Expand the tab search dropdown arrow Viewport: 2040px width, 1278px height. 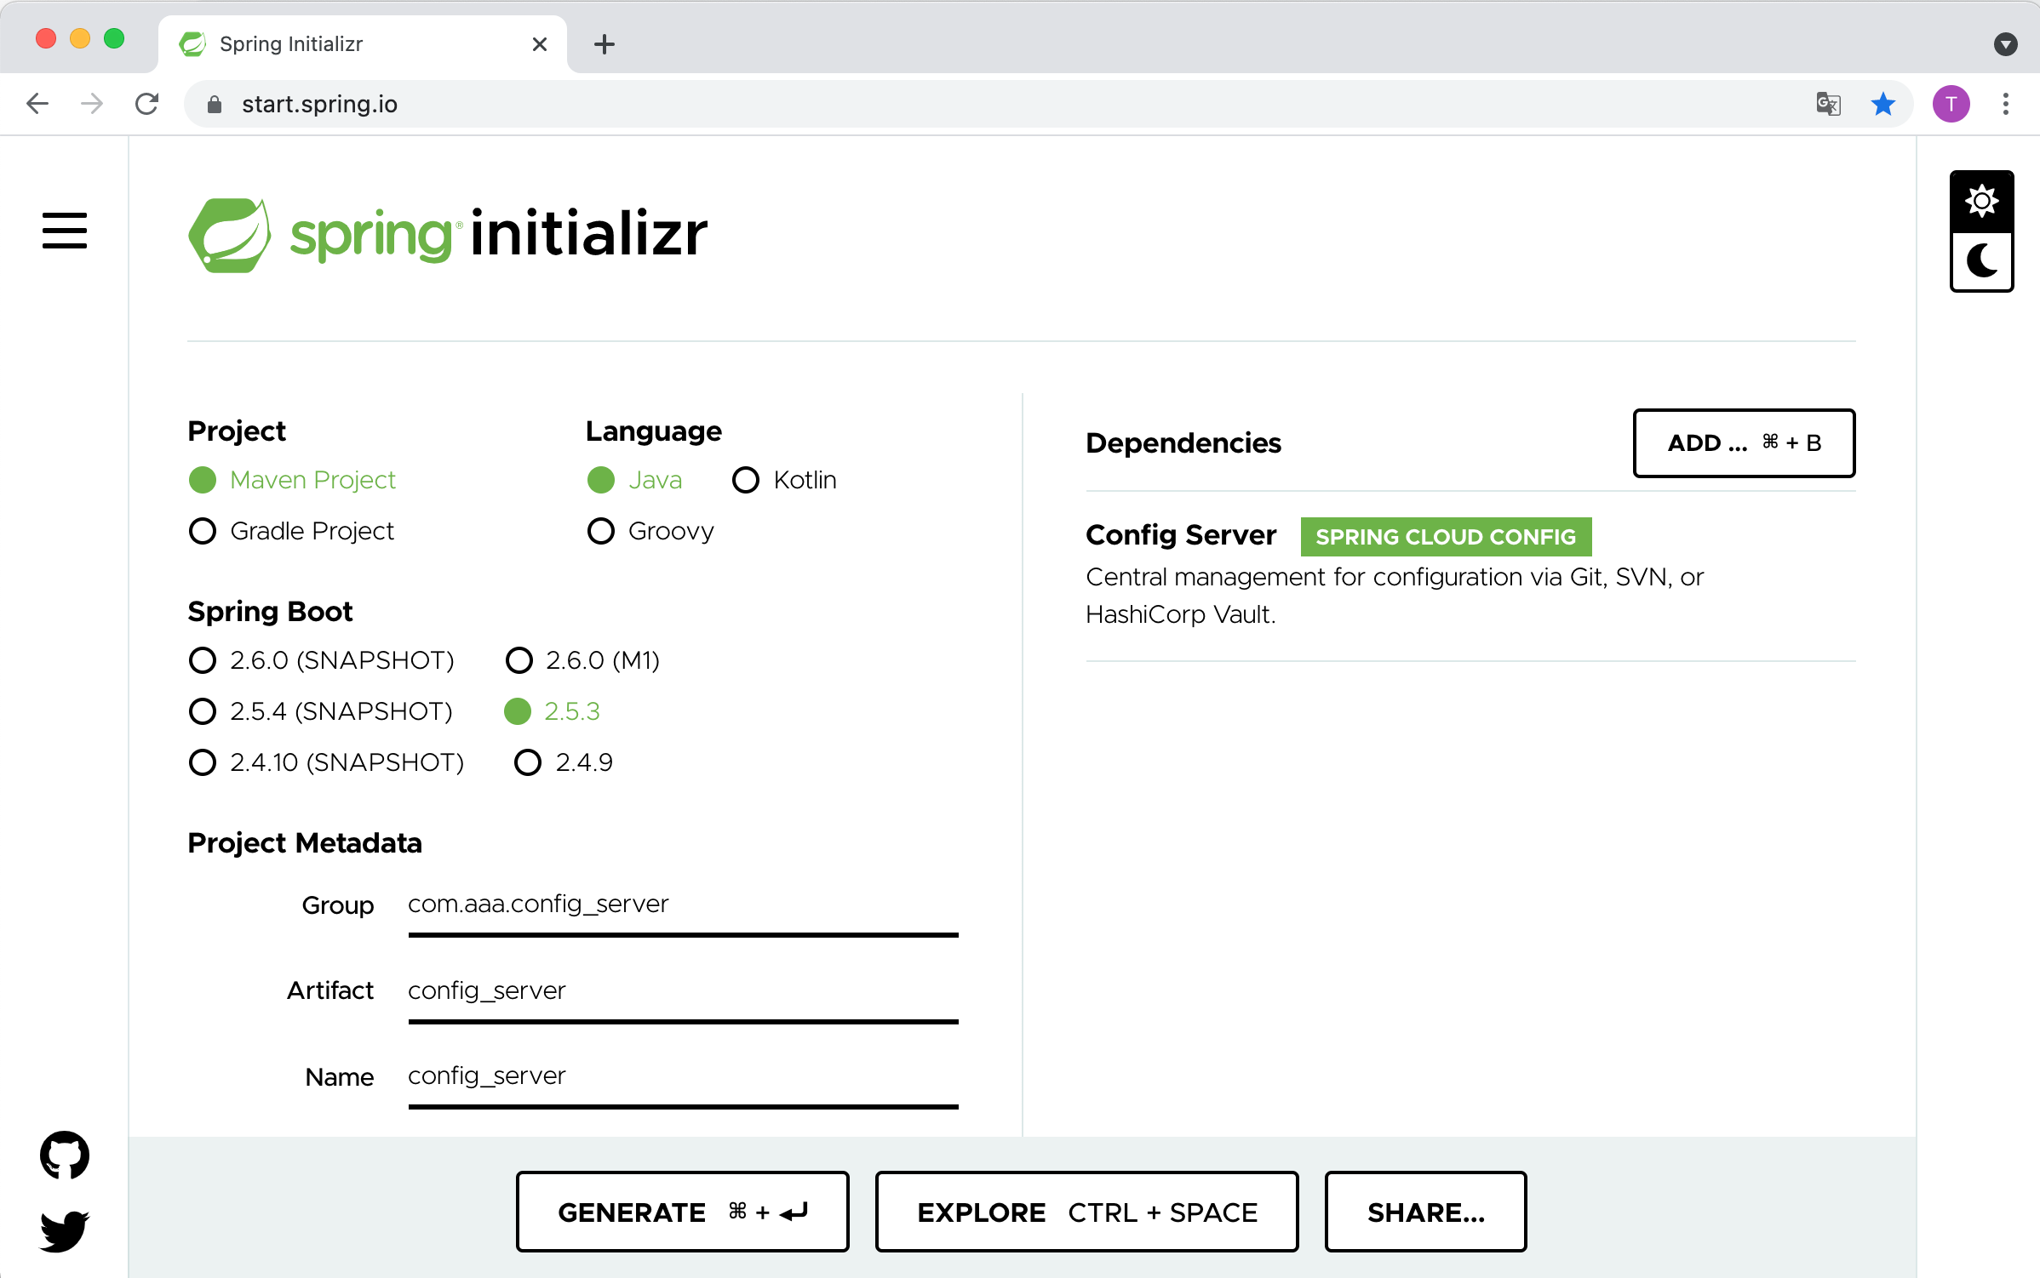click(x=2006, y=44)
